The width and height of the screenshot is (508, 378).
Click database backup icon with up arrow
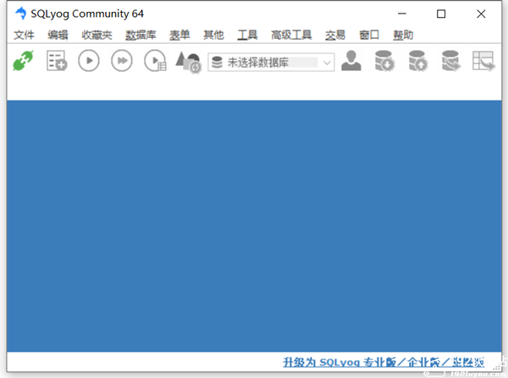coord(417,61)
